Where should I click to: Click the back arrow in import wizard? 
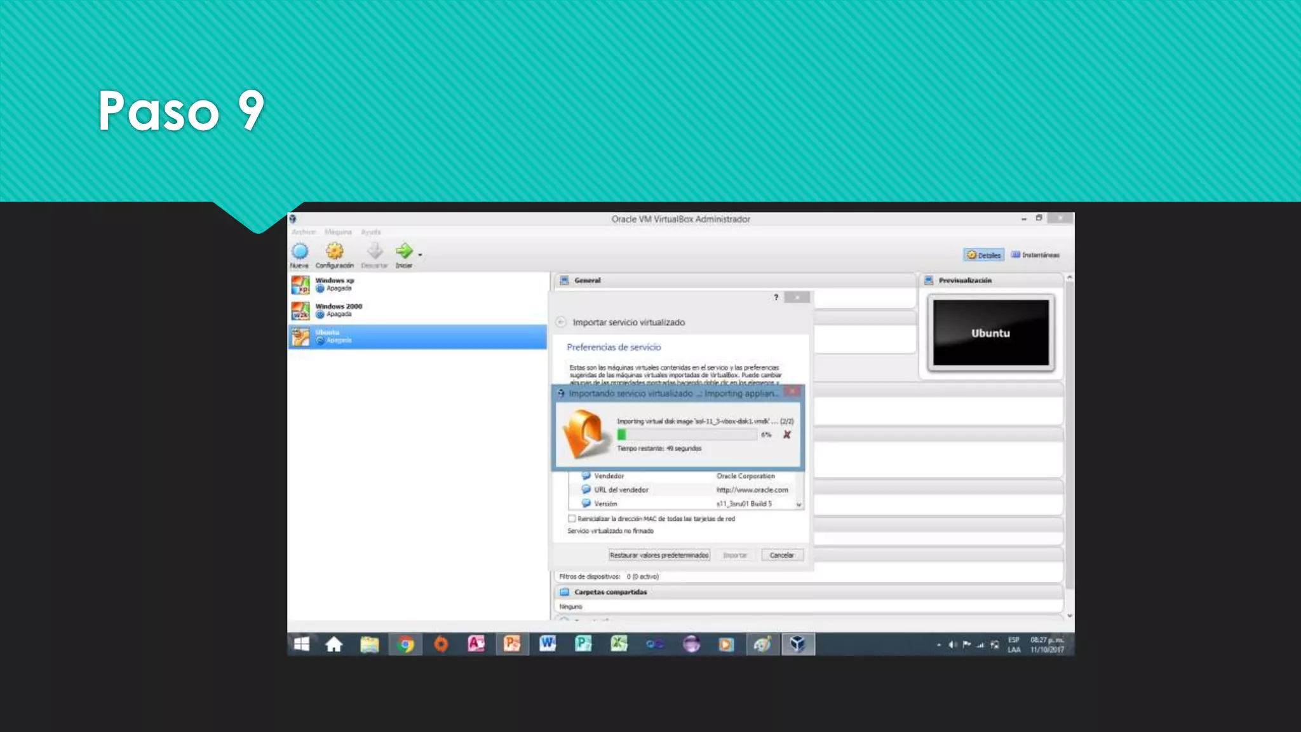560,322
